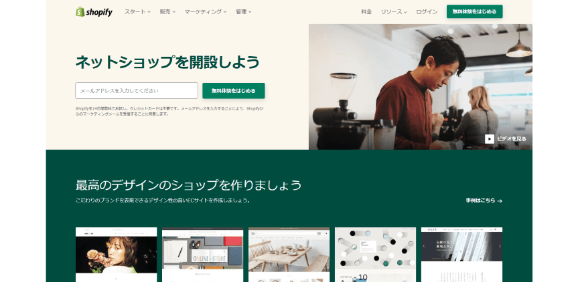The width and height of the screenshot is (576, 282).
Task: Expand the リソース dropdown menu
Action: [x=394, y=12]
